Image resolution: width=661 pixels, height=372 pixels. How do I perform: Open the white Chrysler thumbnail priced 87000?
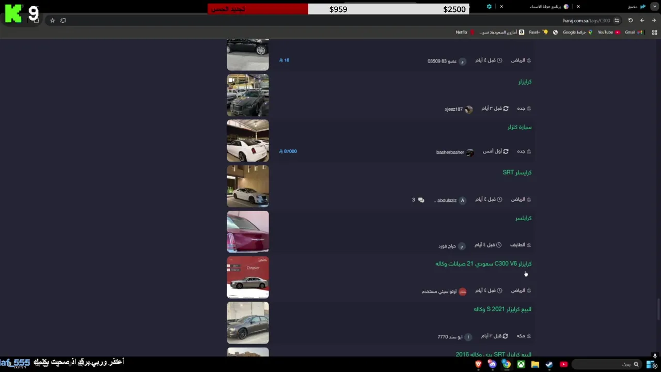[x=248, y=141]
